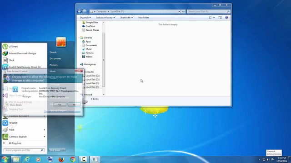
Task: Open File Explorer in taskbar
Action: tap(16, 159)
